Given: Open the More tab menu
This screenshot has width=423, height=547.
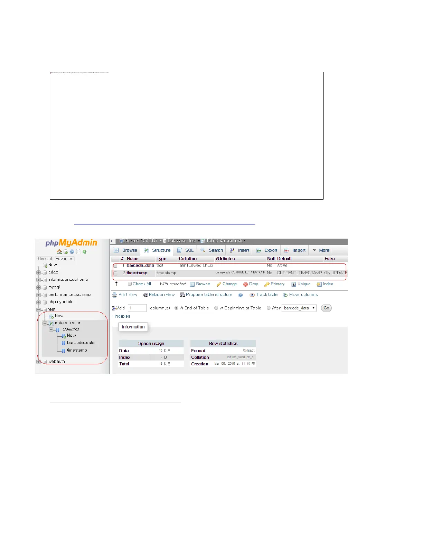Looking at the screenshot, I should tap(321, 250).
